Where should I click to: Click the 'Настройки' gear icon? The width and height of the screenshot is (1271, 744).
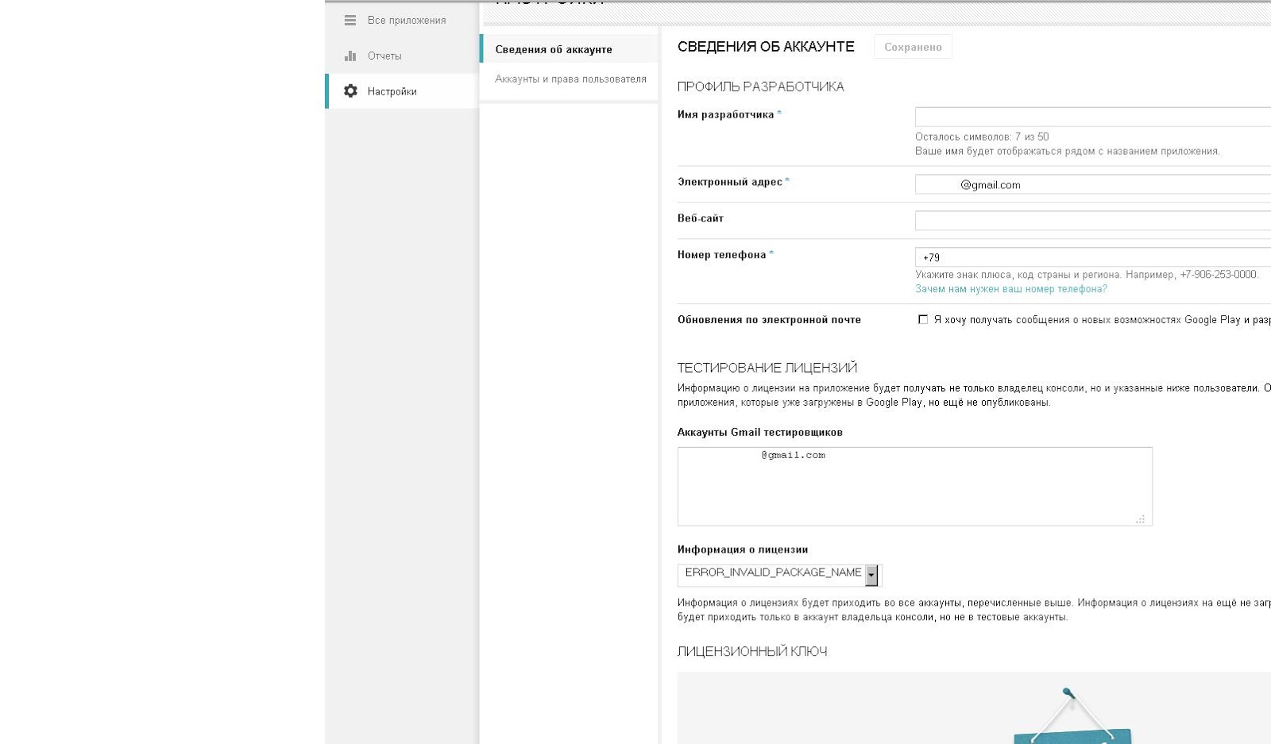coord(350,91)
